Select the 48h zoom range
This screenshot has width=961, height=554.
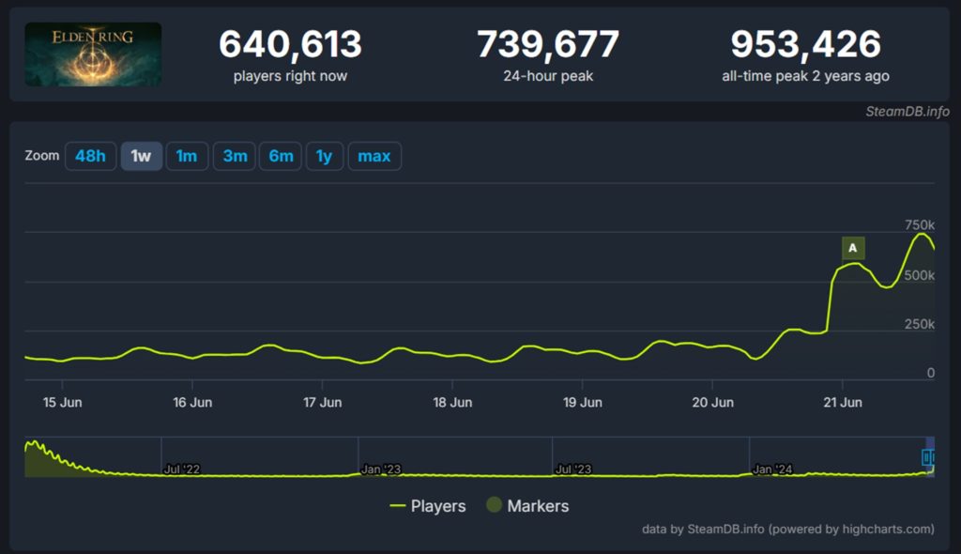90,156
